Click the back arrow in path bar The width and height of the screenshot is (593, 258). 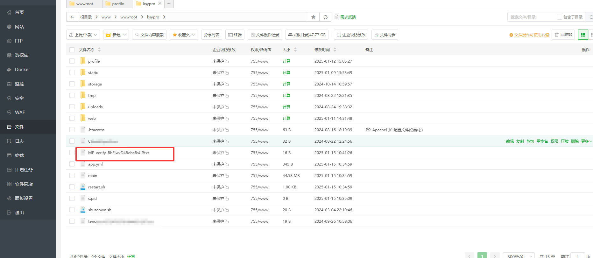[x=72, y=17]
